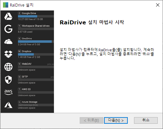The image size is (163, 129).
Task: Click the 'SFTP' label
Action: (25, 77)
